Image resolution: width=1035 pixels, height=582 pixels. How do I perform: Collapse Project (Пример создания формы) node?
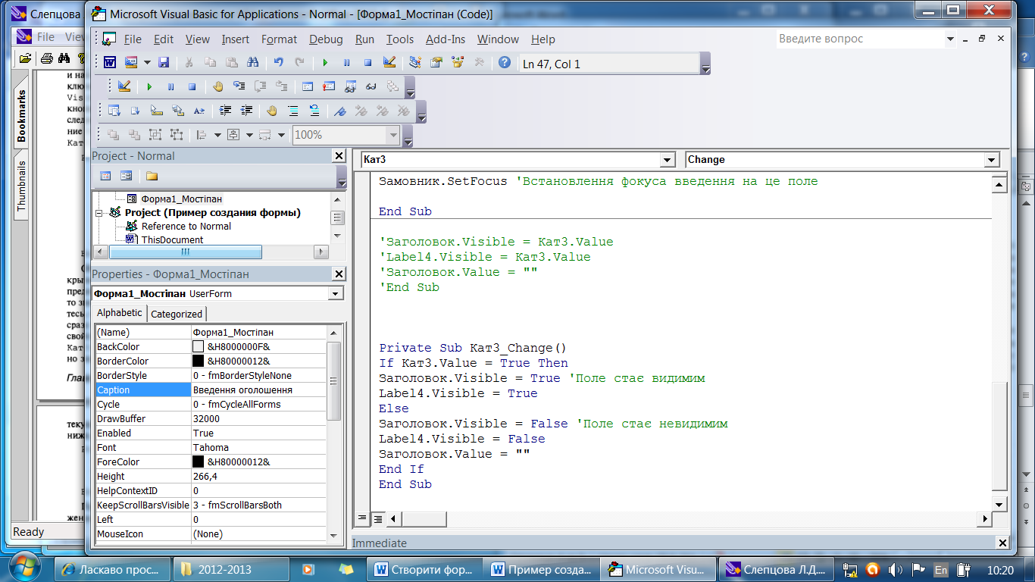coord(99,213)
